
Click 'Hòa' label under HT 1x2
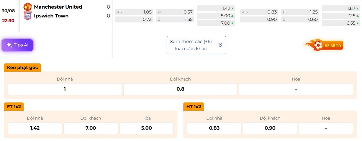326,118
